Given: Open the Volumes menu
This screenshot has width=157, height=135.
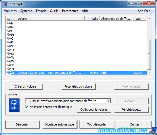Looking at the screenshot, I should (x=10, y=11).
